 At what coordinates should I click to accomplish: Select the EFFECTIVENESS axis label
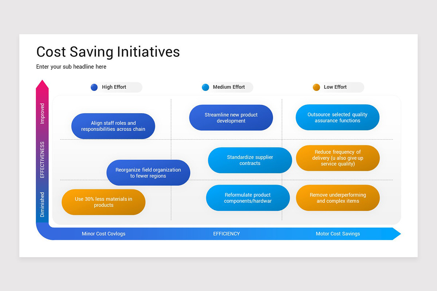pos(42,159)
